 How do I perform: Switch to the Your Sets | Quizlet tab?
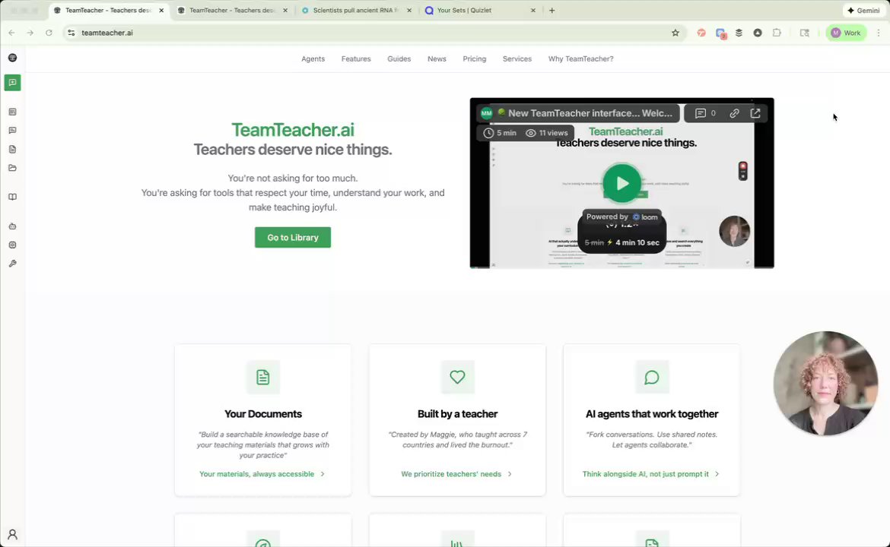point(480,10)
